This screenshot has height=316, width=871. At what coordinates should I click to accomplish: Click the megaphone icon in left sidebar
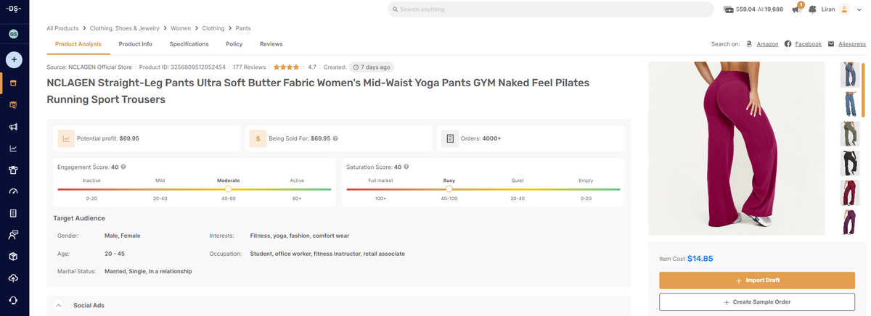point(13,127)
